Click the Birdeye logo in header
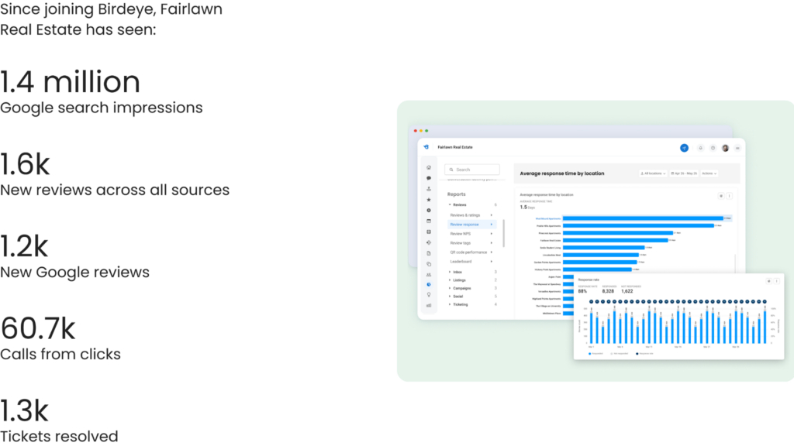The width and height of the screenshot is (794, 446). pyautogui.click(x=426, y=146)
